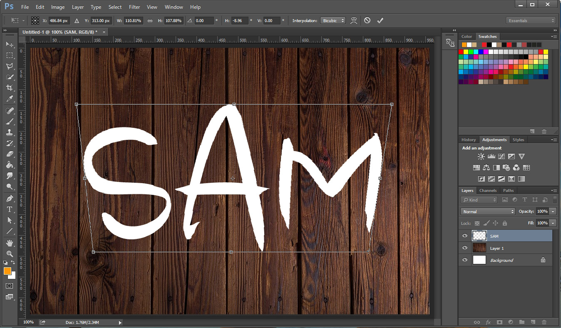
Task: Click the Brightness/Contrast adjustment icon
Action: 481,157
